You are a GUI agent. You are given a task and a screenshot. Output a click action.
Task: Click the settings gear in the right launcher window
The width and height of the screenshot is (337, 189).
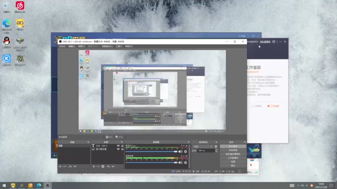point(273,42)
